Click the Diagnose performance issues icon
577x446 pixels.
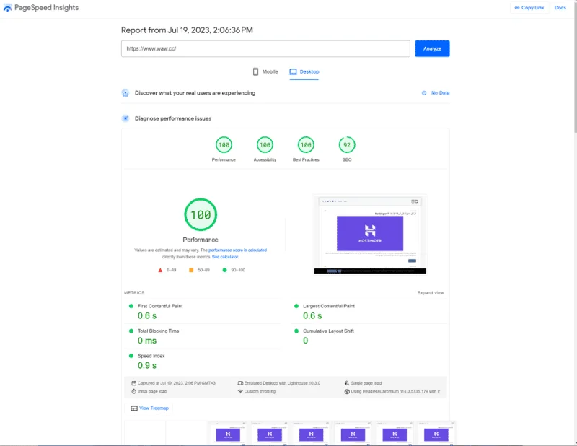pyautogui.click(x=125, y=118)
